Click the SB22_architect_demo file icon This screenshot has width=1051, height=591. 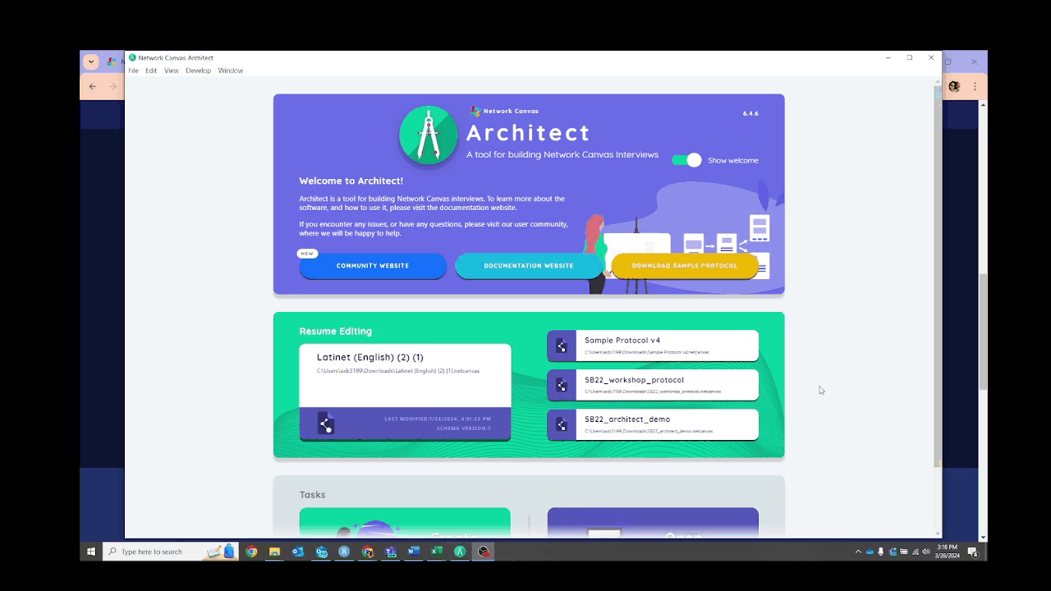pos(562,424)
